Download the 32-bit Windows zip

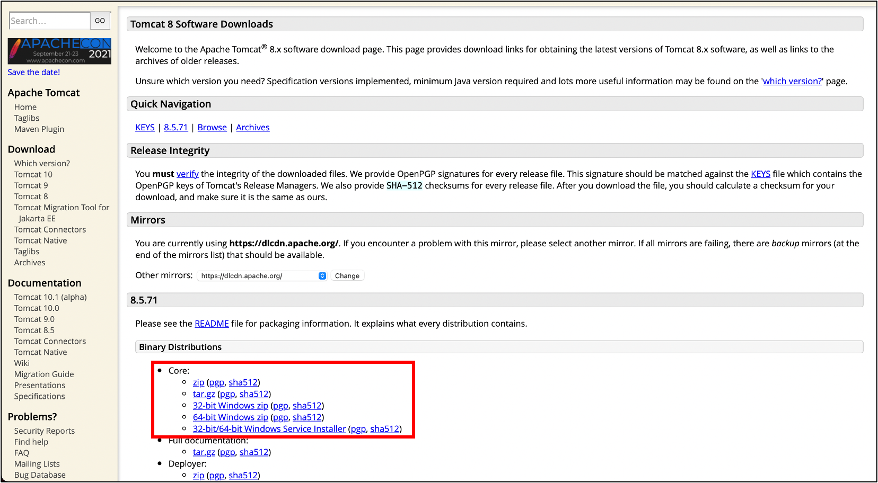click(231, 406)
